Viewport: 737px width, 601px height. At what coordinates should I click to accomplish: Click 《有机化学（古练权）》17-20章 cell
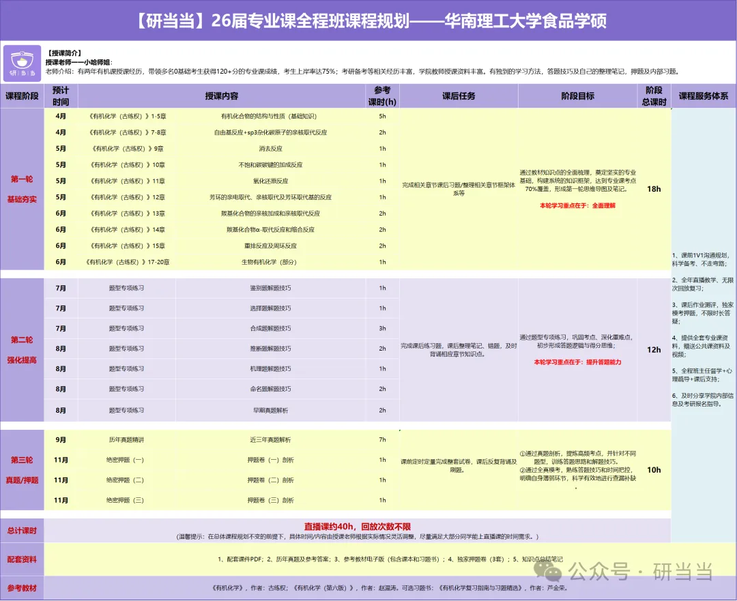pyautogui.click(x=128, y=262)
